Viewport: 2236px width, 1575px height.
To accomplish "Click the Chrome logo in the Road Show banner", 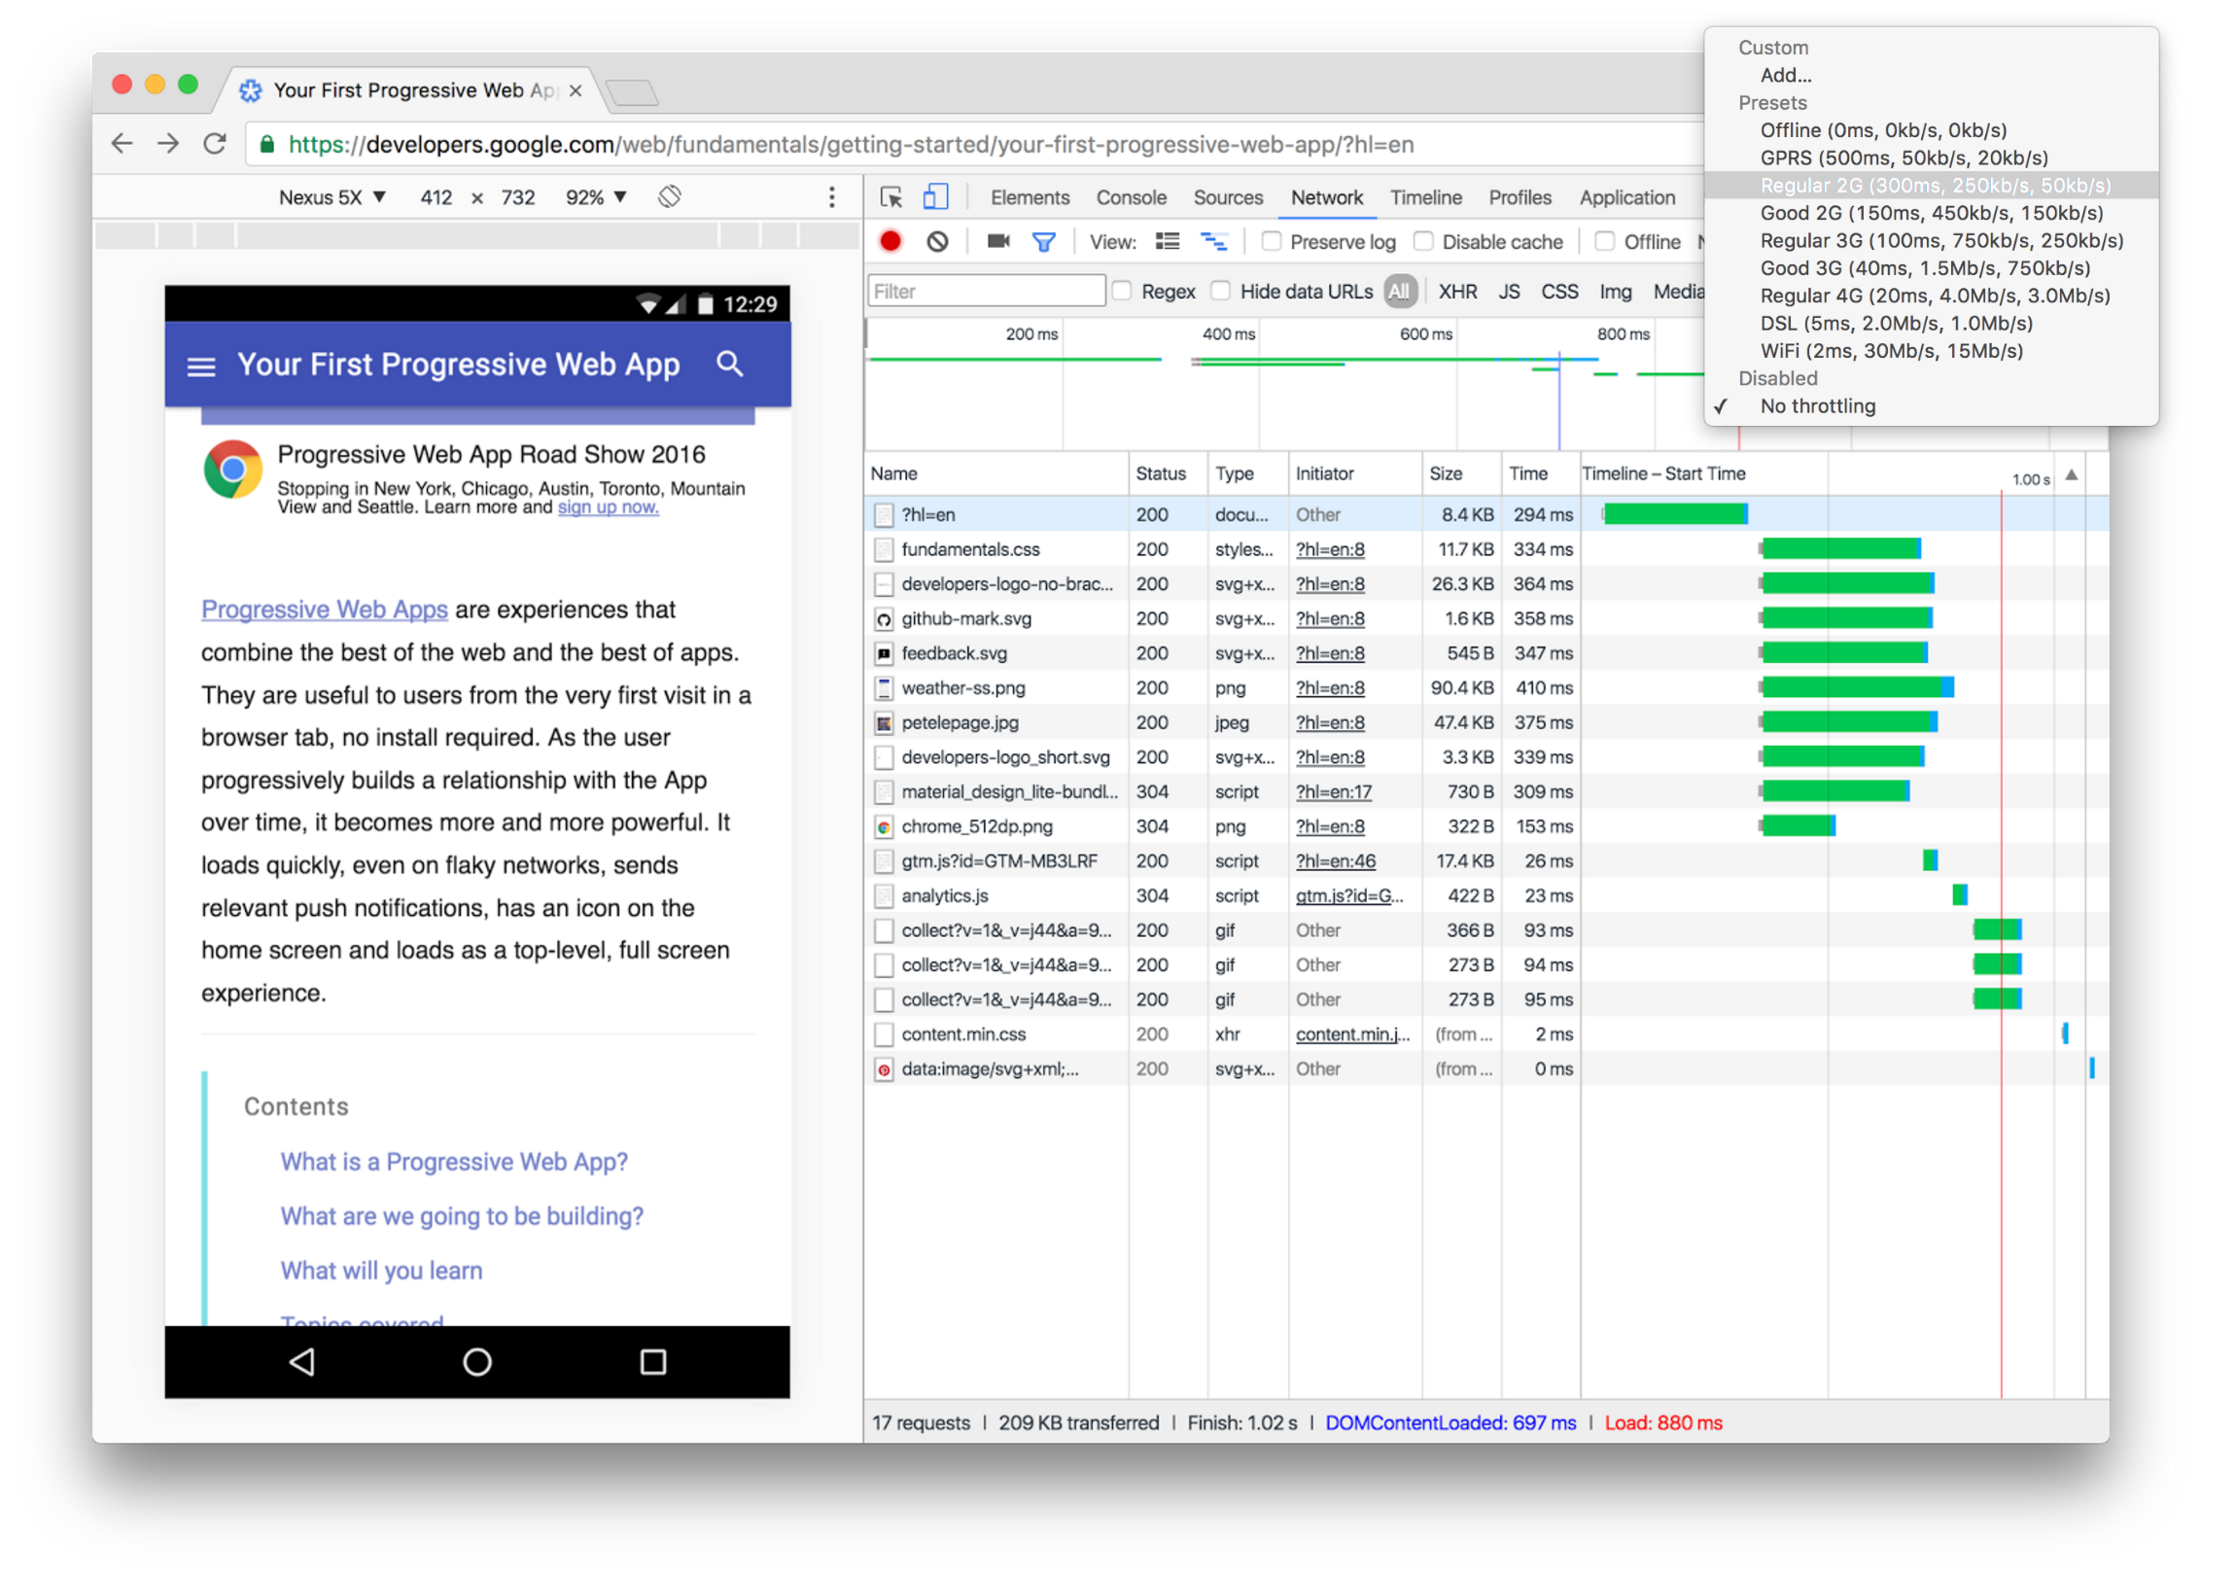I will pos(232,470).
